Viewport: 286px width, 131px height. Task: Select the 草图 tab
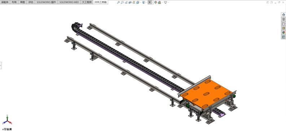22,2
